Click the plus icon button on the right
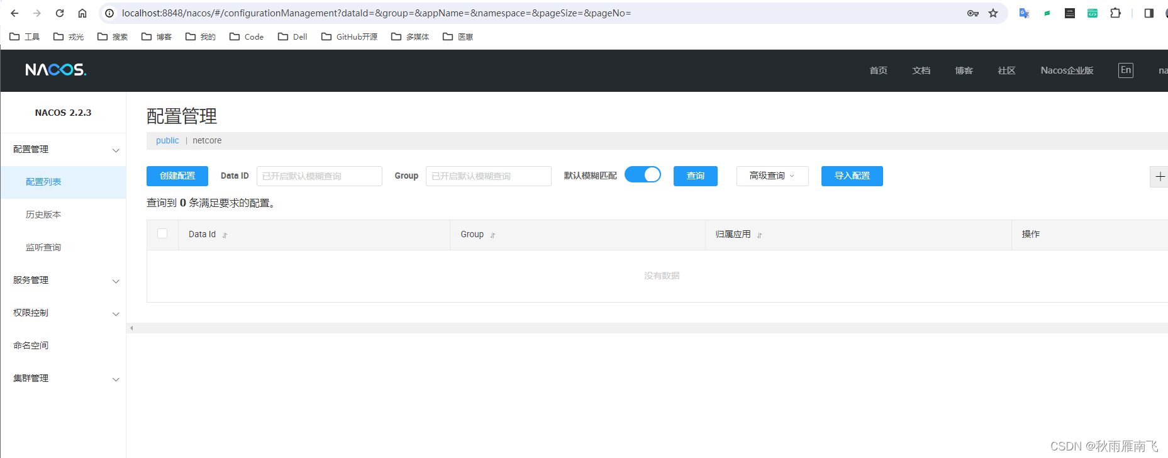The height and width of the screenshot is (458, 1168). pyautogui.click(x=1160, y=177)
